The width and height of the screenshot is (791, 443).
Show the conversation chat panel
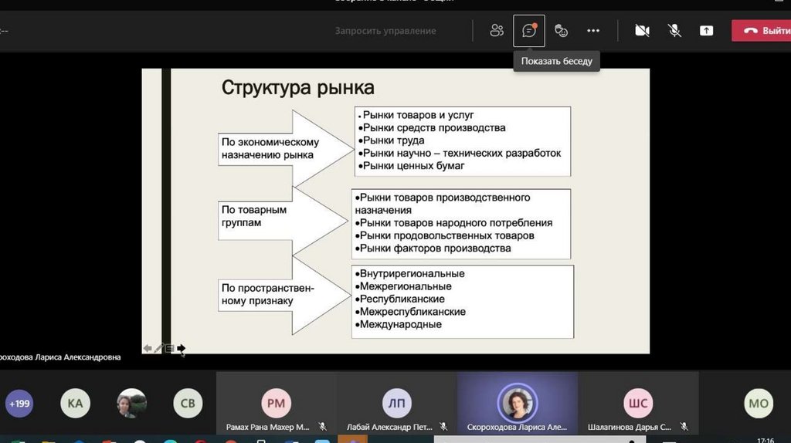[528, 31]
